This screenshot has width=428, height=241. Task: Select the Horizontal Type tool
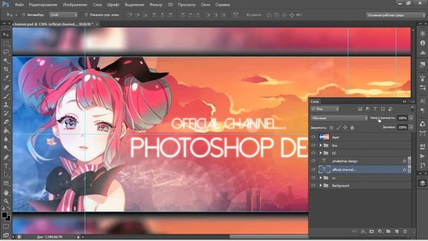pyautogui.click(x=6, y=166)
